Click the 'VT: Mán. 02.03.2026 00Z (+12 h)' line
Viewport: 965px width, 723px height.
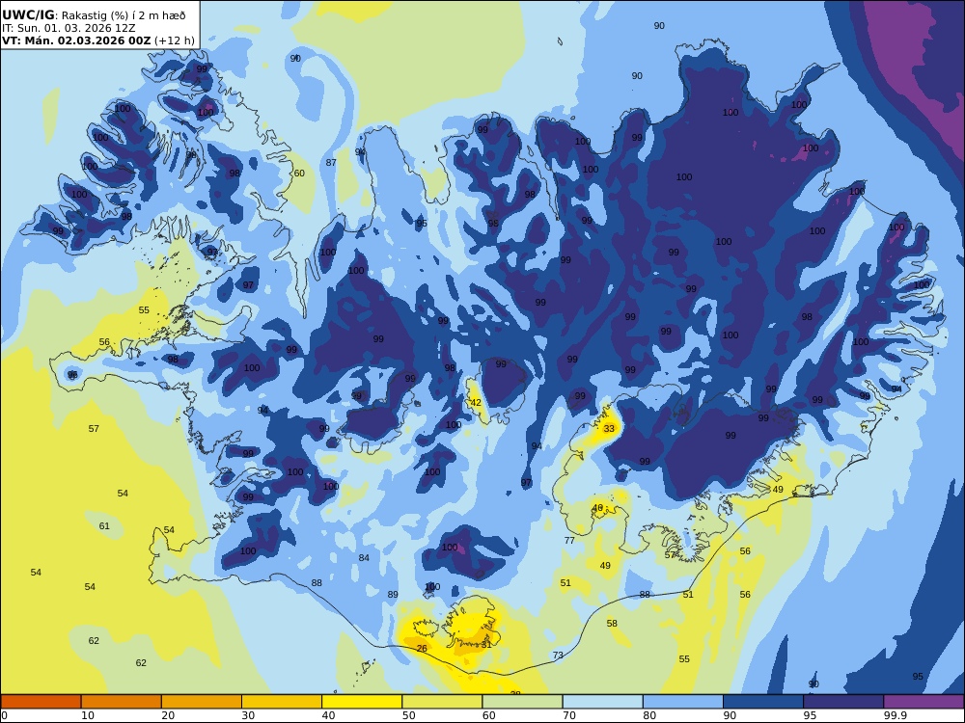coord(98,40)
